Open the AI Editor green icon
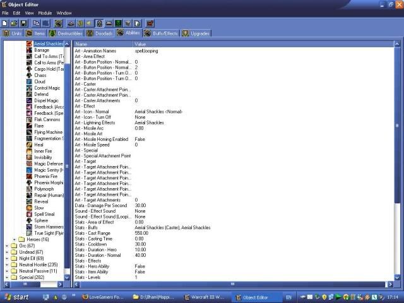Screen dimensions: 404x303 coord(118,23)
